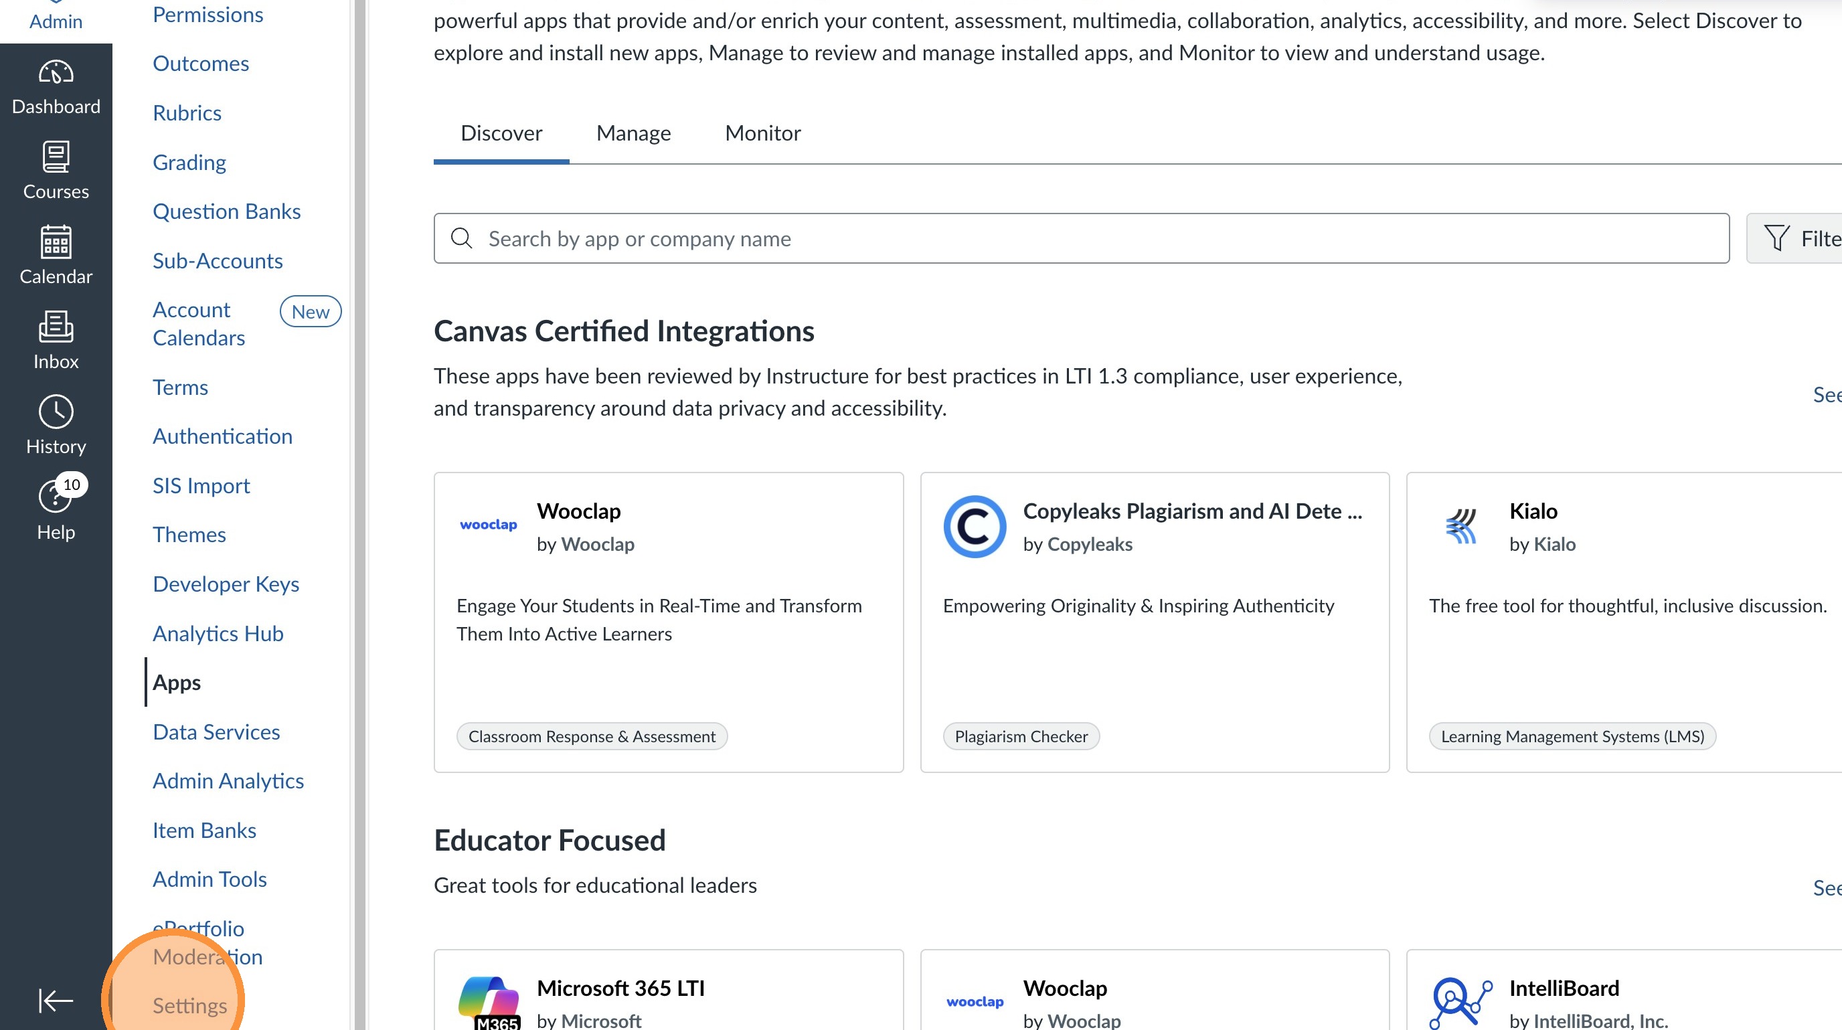Switch to the Monitor tab
The image size is (1842, 1030).
point(762,134)
